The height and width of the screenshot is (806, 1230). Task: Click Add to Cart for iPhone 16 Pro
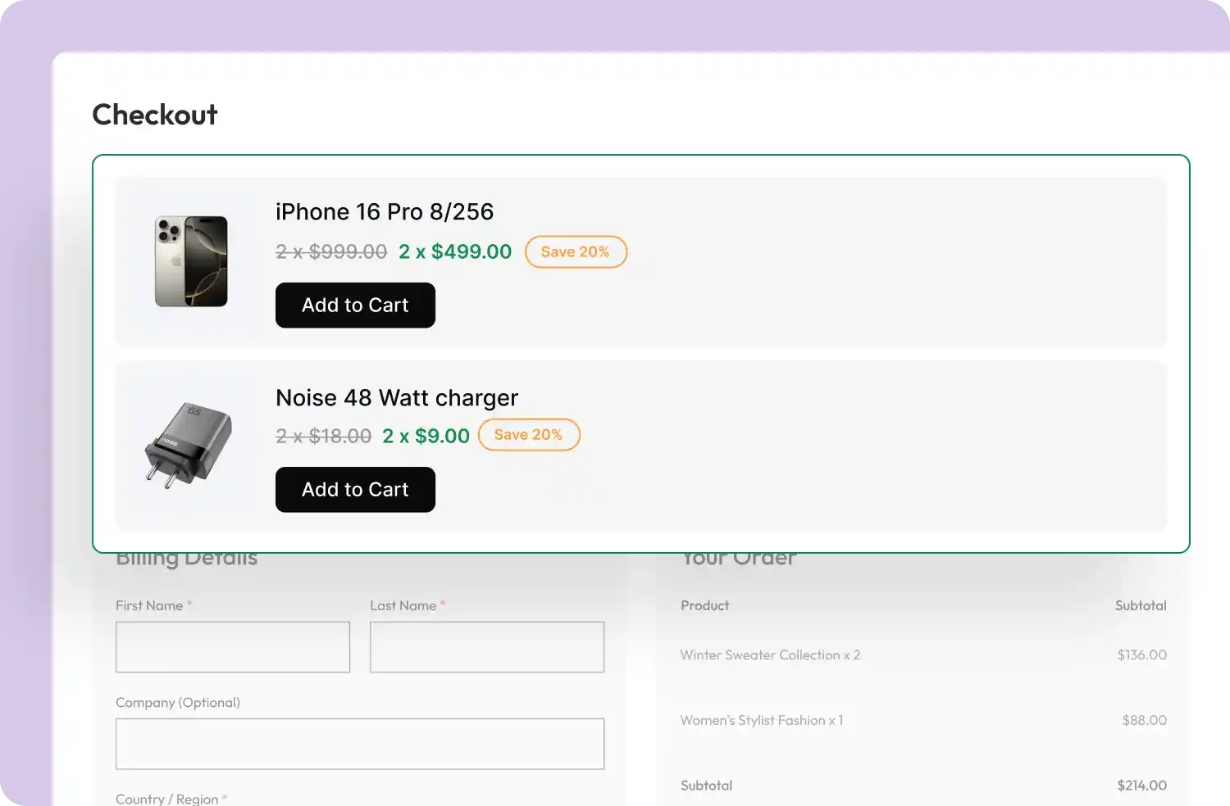click(355, 305)
